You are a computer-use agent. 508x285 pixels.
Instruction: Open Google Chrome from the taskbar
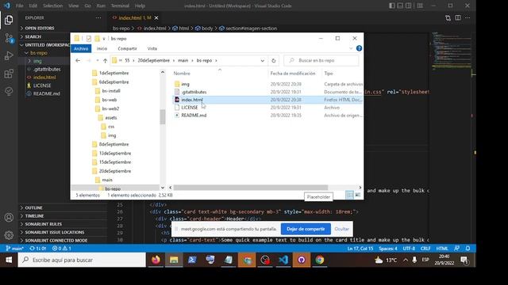(x=319, y=260)
